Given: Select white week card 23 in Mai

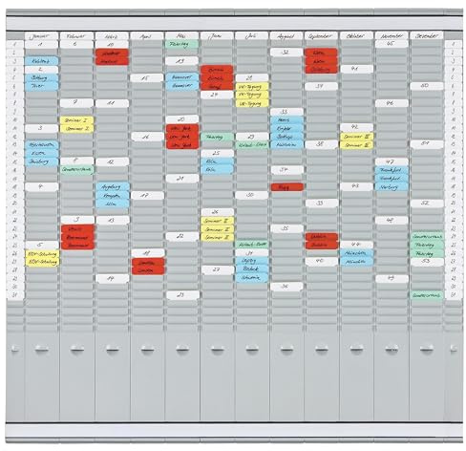Looking at the screenshot, I should [x=182, y=295].
